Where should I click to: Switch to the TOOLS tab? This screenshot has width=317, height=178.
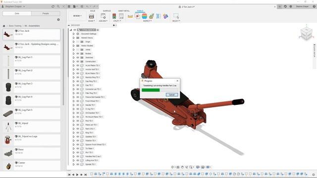tap(140, 11)
